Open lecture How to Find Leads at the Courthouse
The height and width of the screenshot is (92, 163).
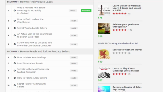(x=30, y=21)
